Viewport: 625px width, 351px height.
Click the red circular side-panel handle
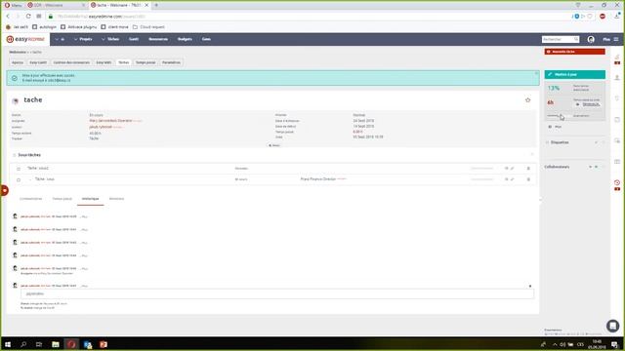click(4, 190)
